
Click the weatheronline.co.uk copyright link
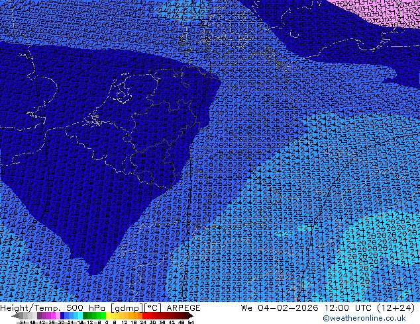pyautogui.click(x=364, y=318)
